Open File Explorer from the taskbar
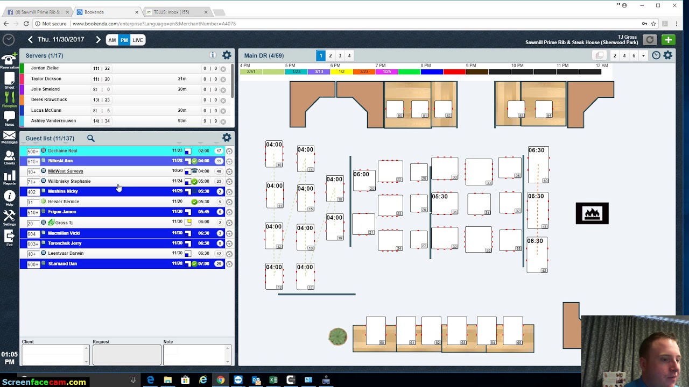The width and height of the screenshot is (689, 387). pyautogui.click(x=167, y=380)
